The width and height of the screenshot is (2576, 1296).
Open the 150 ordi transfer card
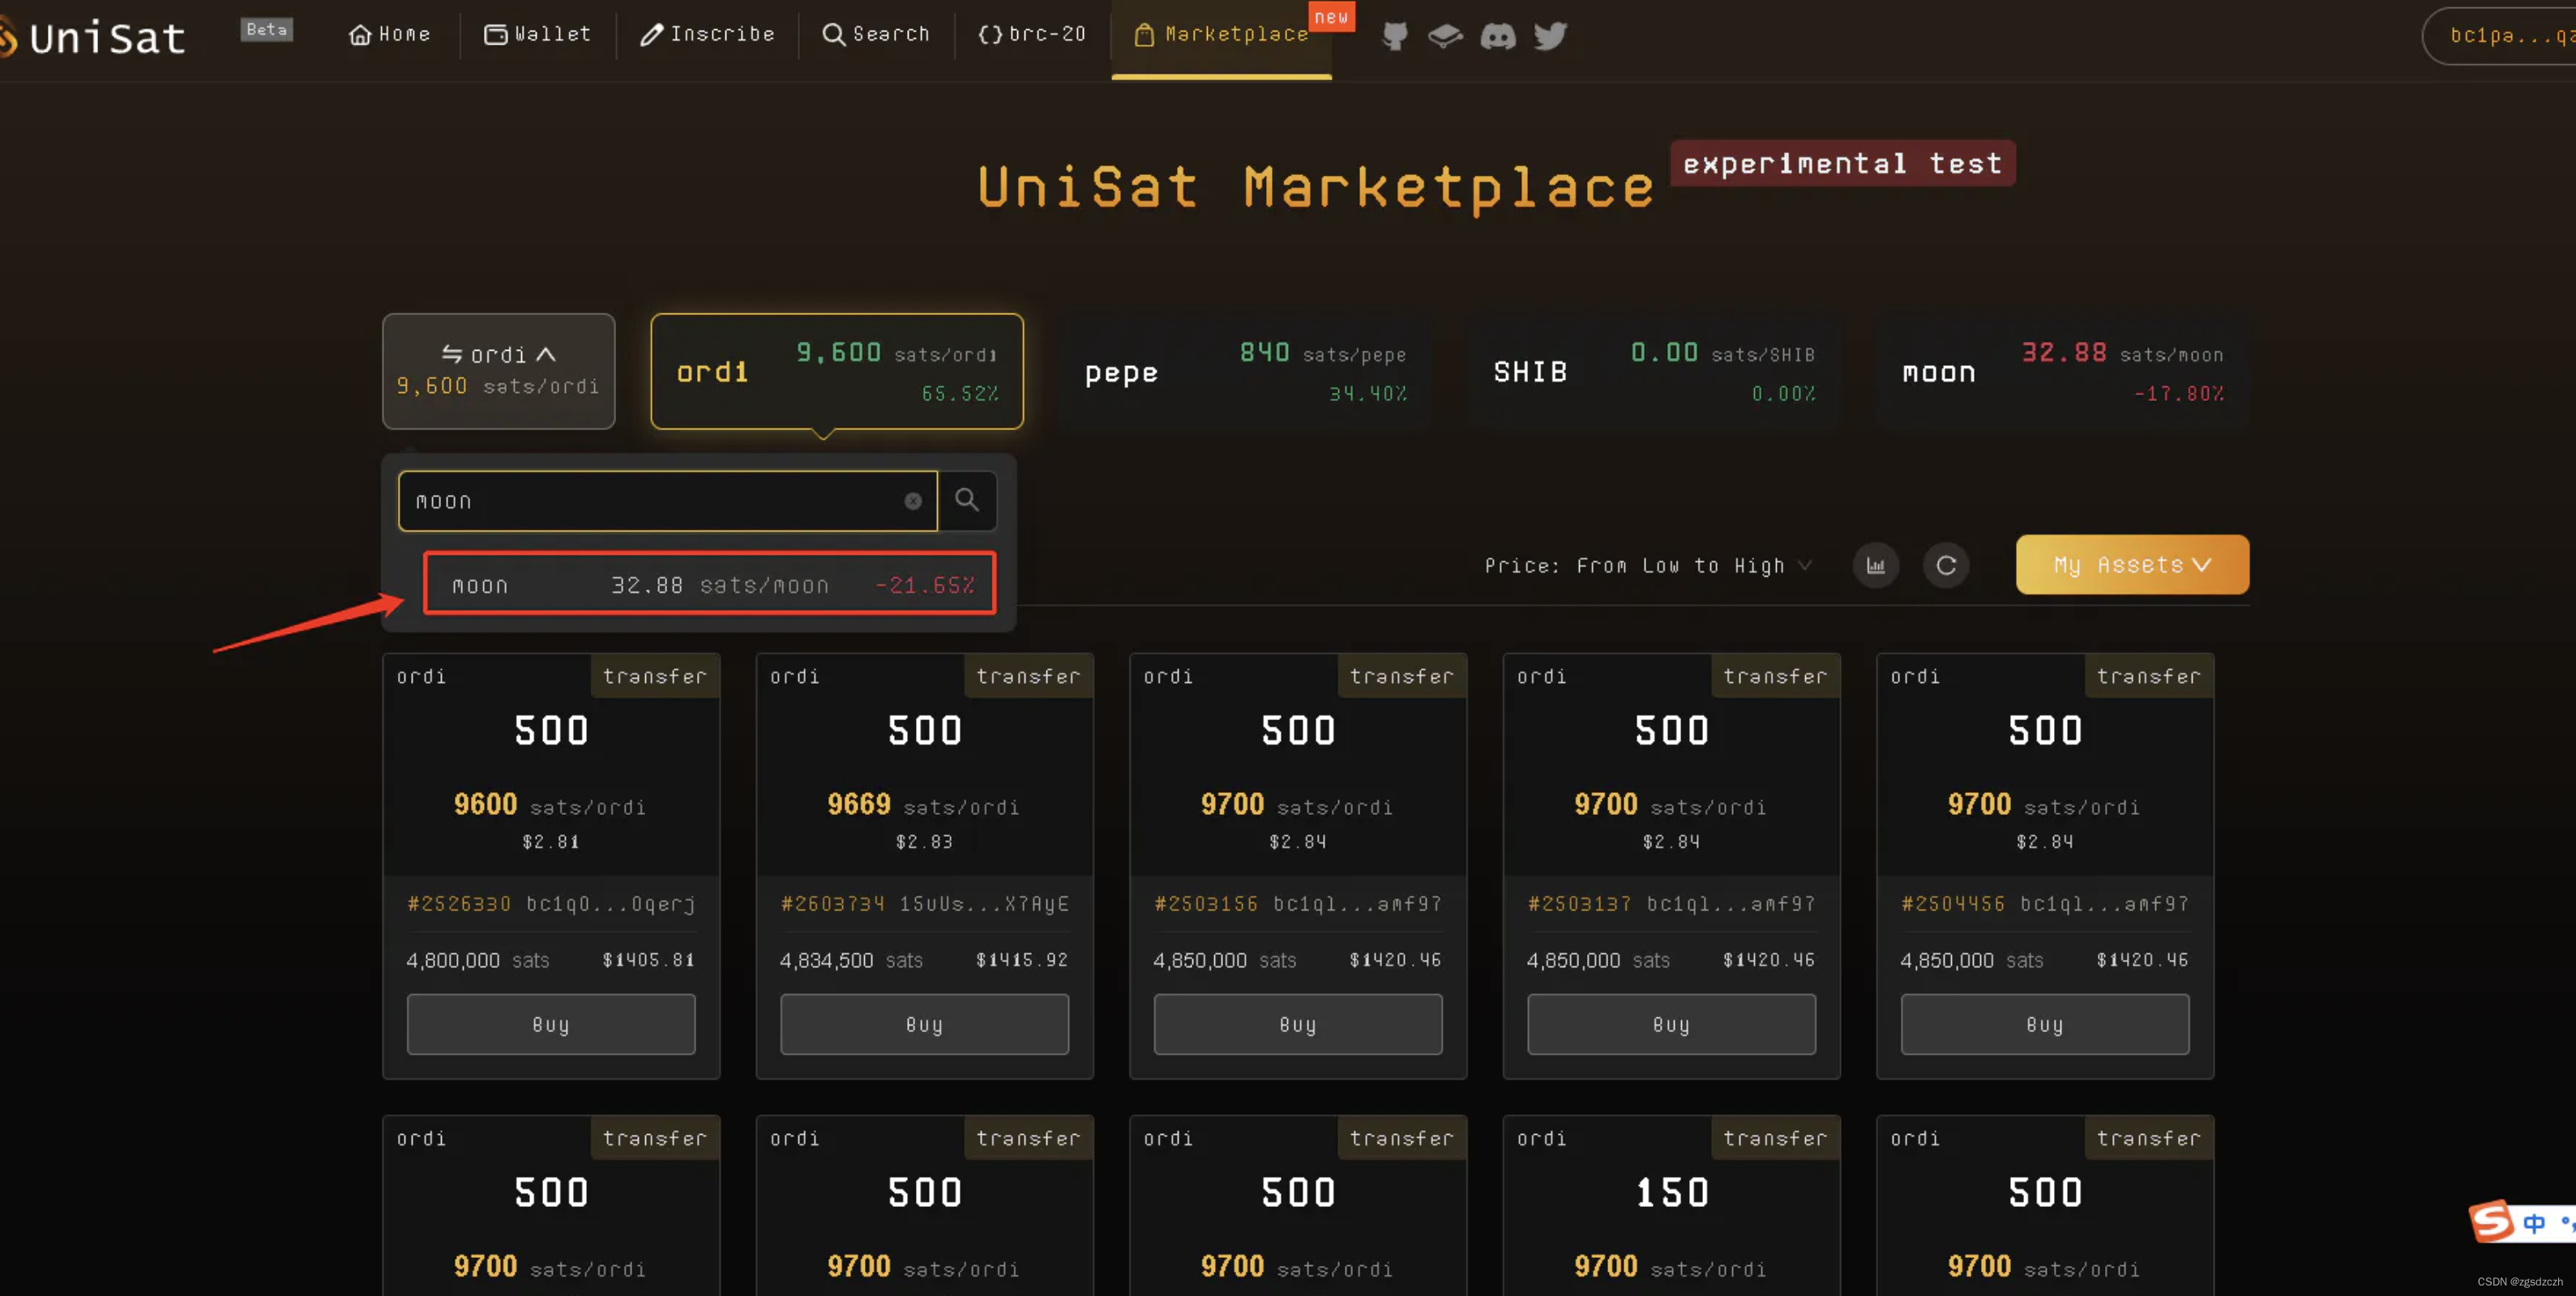[1671, 1205]
